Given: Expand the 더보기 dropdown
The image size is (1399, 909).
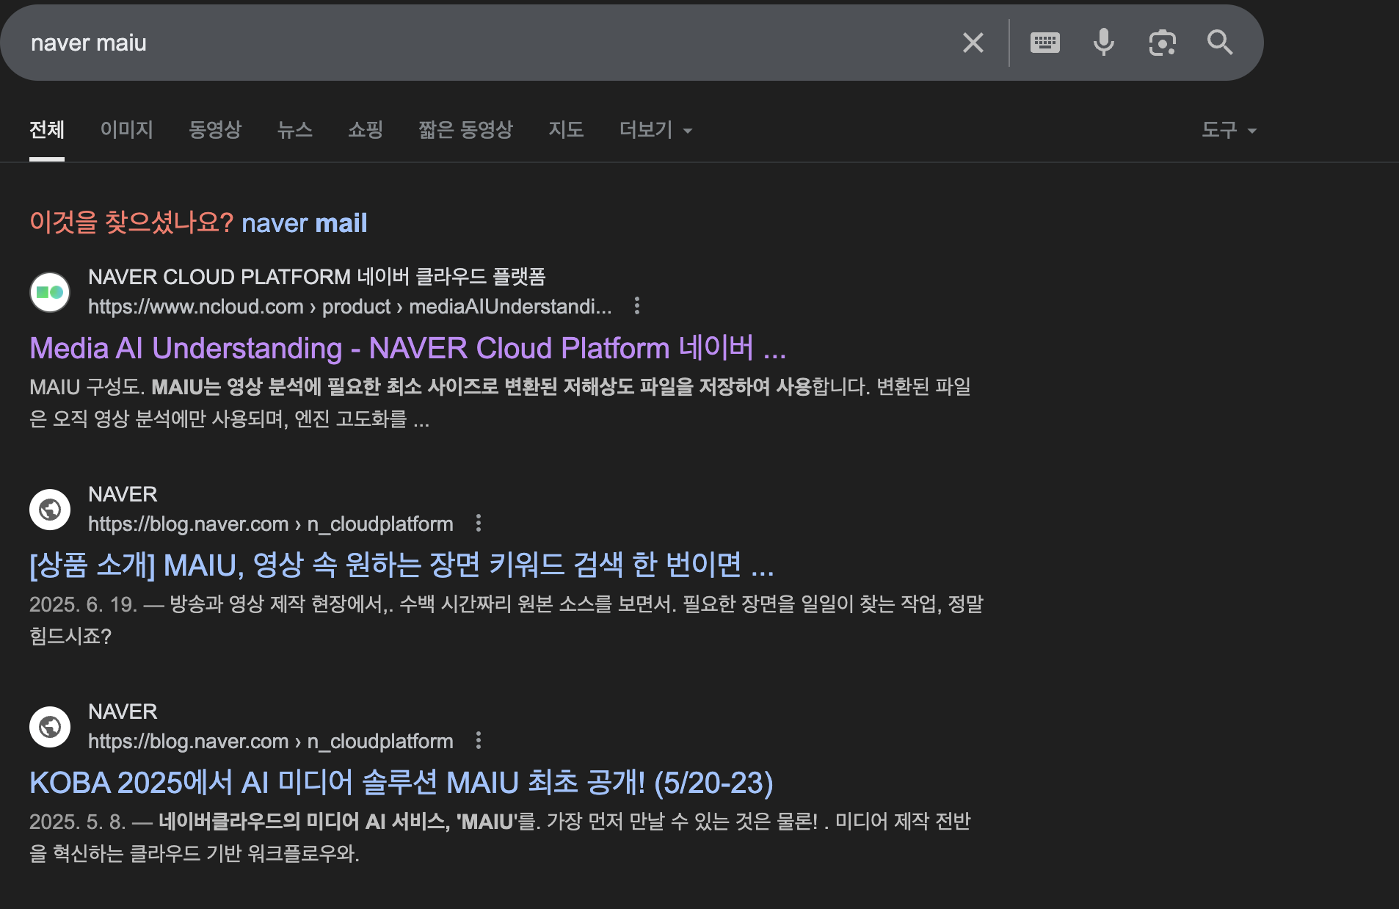Looking at the screenshot, I should click(x=655, y=130).
